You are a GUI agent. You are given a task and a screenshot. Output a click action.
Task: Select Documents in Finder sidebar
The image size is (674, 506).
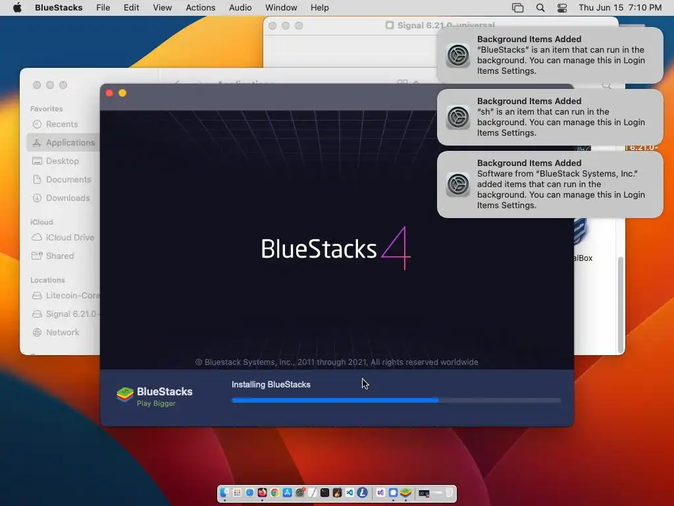click(x=64, y=179)
